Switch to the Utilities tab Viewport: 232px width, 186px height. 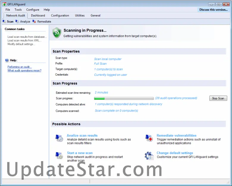80,15
